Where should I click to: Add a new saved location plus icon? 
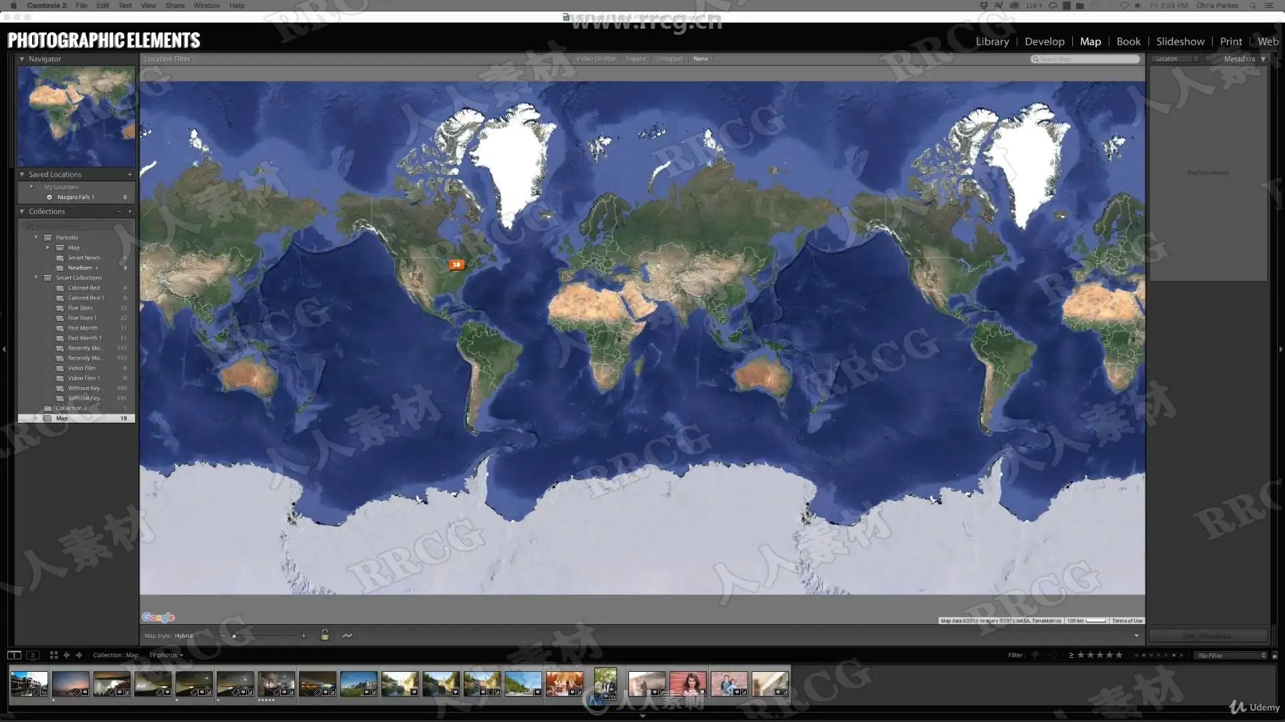coord(130,174)
